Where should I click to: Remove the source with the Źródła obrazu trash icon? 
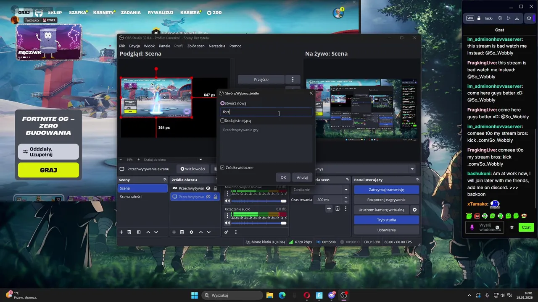point(182,232)
